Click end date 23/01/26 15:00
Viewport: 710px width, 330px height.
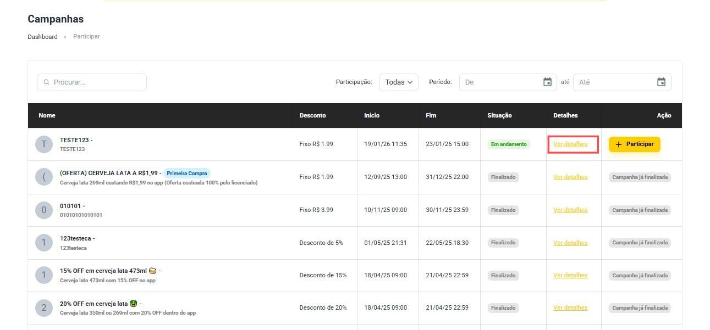pyautogui.click(x=447, y=144)
